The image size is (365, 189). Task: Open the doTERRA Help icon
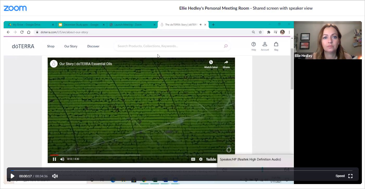[253, 44]
